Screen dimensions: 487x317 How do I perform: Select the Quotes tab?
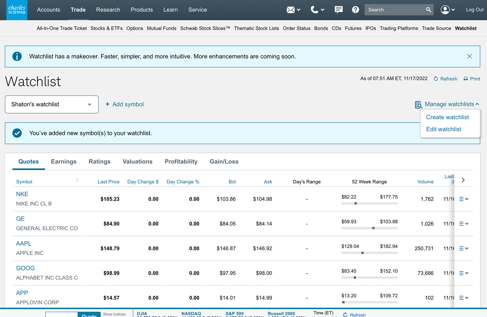tap(29, 162)
